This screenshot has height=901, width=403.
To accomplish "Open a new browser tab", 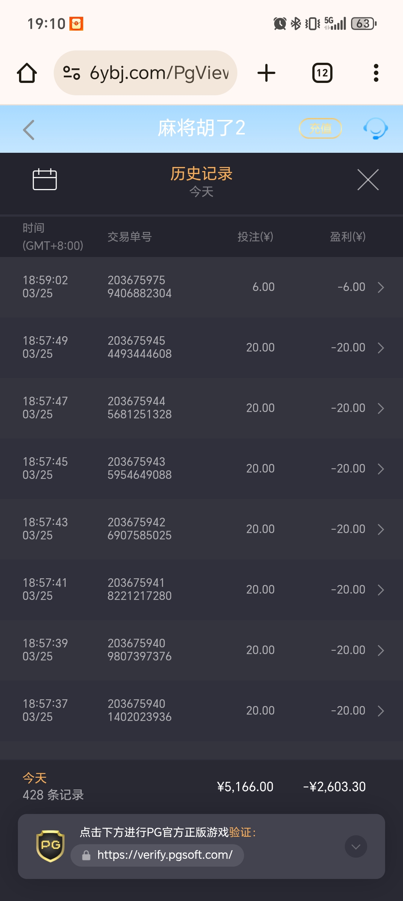I will pos(266,73).
